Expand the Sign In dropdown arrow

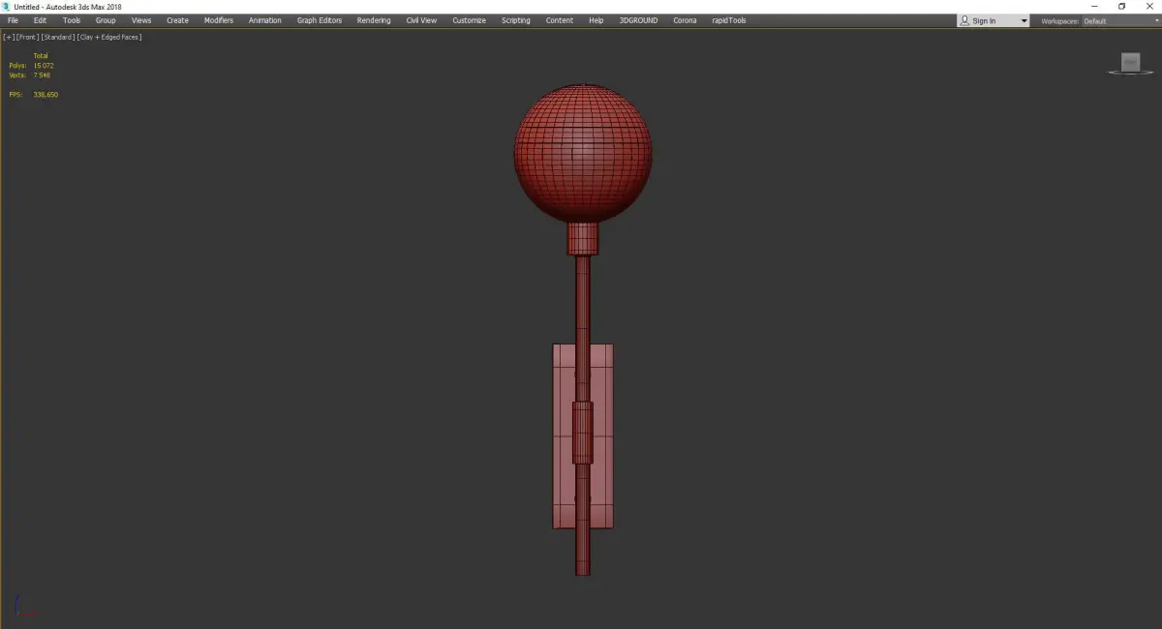(x=1024, y=21)
